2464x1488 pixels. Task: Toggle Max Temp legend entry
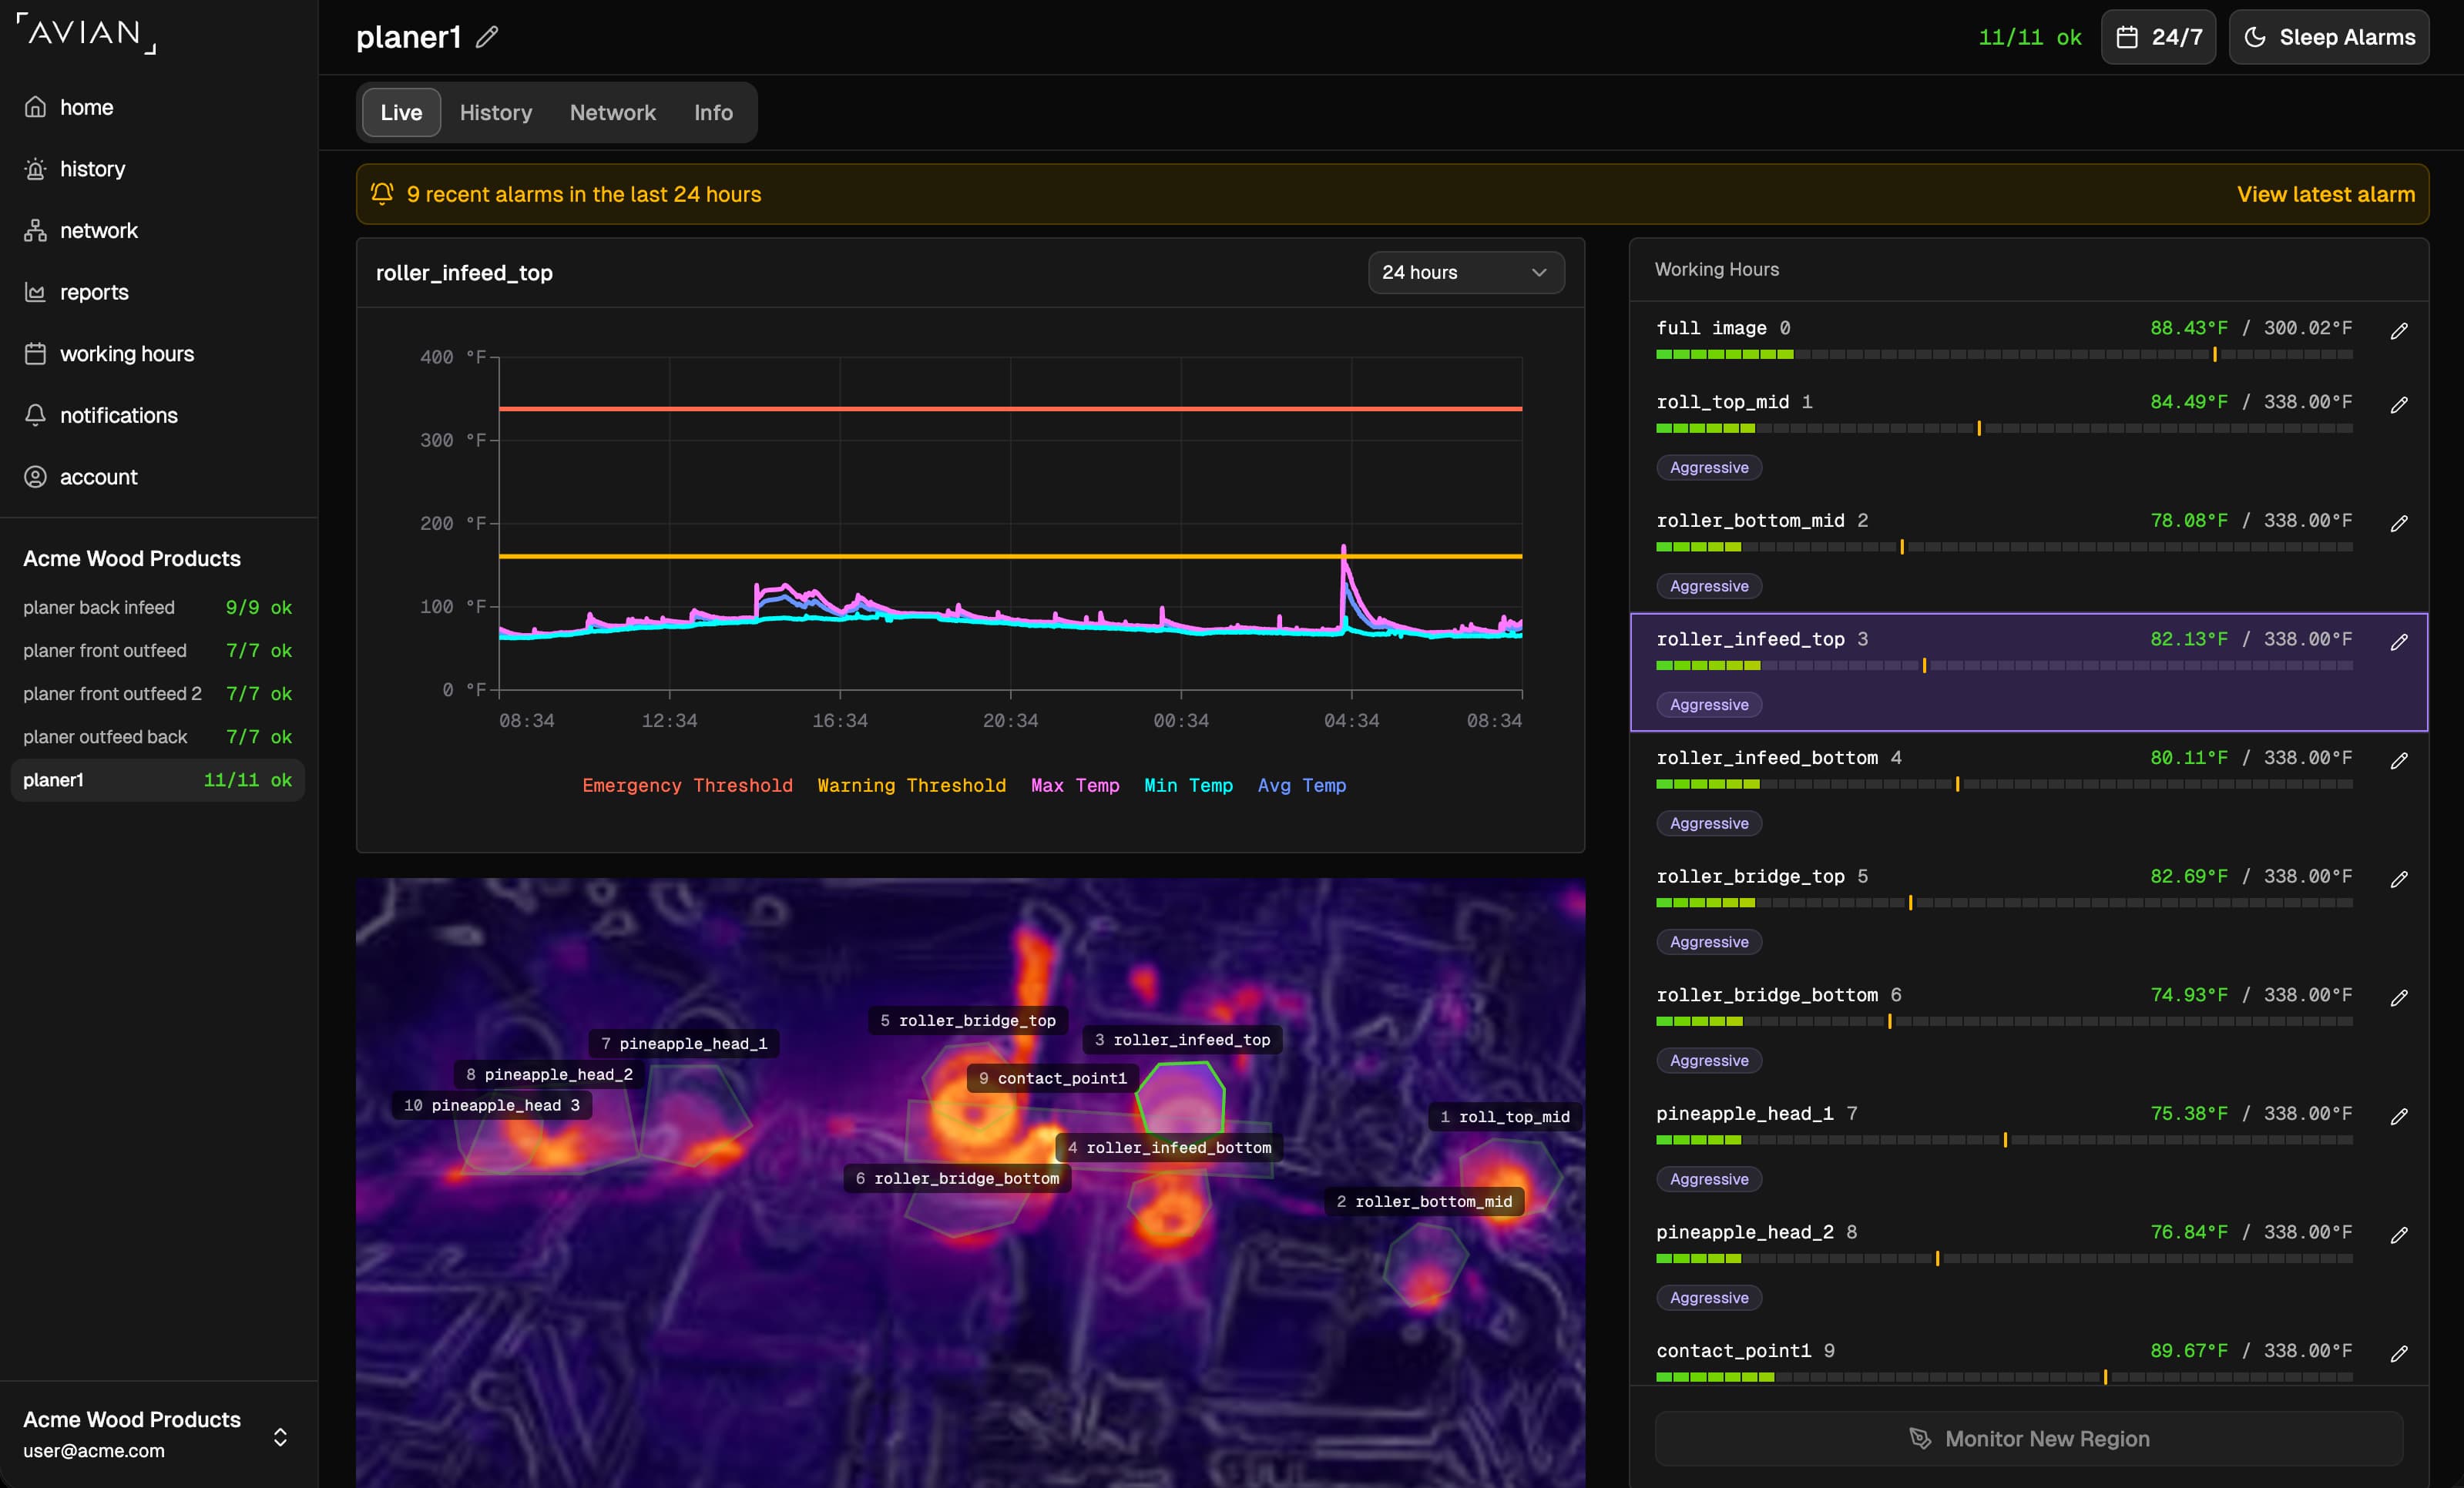1075,786
